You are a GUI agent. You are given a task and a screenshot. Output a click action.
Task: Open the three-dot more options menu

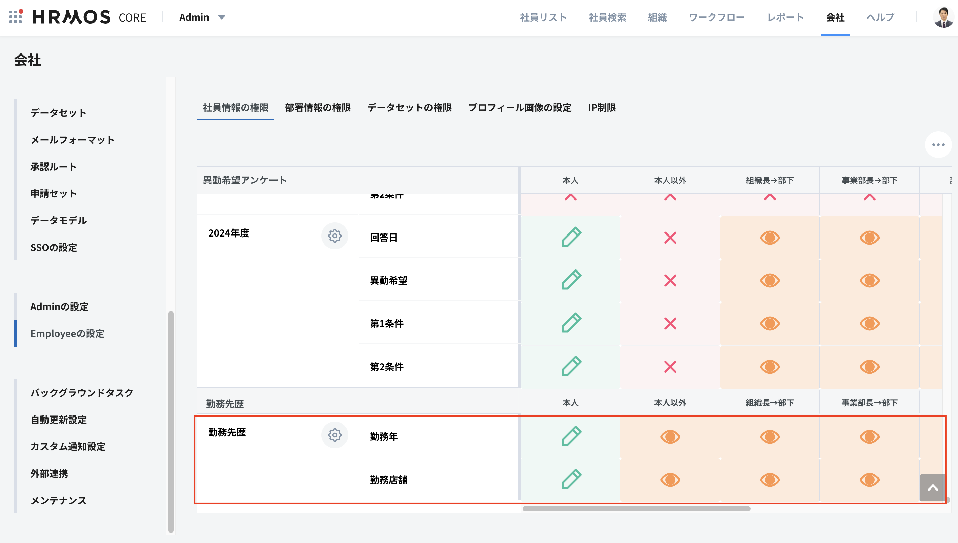[938, 145]
